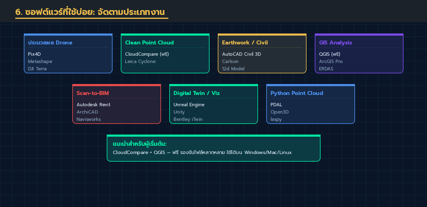Select Bentley iTwin entry

click(188, 119)
